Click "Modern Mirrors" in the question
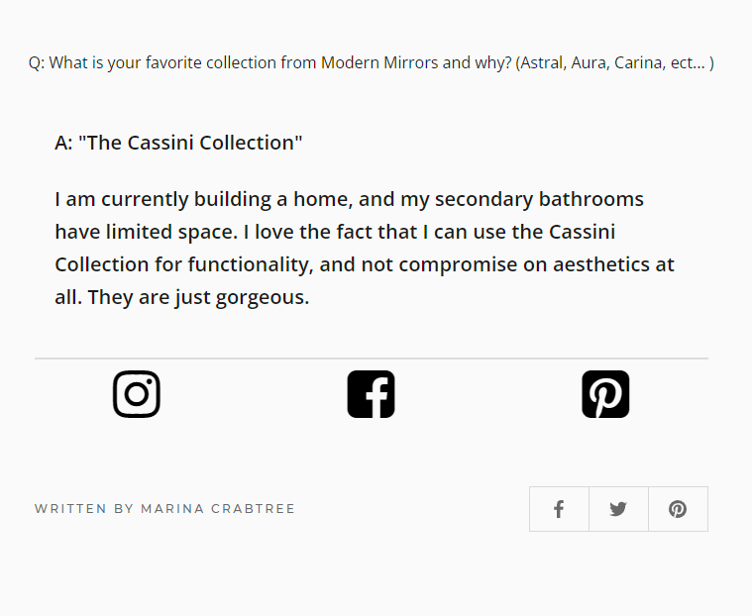Viewport: 752px width, 616px height. point(380,63)
